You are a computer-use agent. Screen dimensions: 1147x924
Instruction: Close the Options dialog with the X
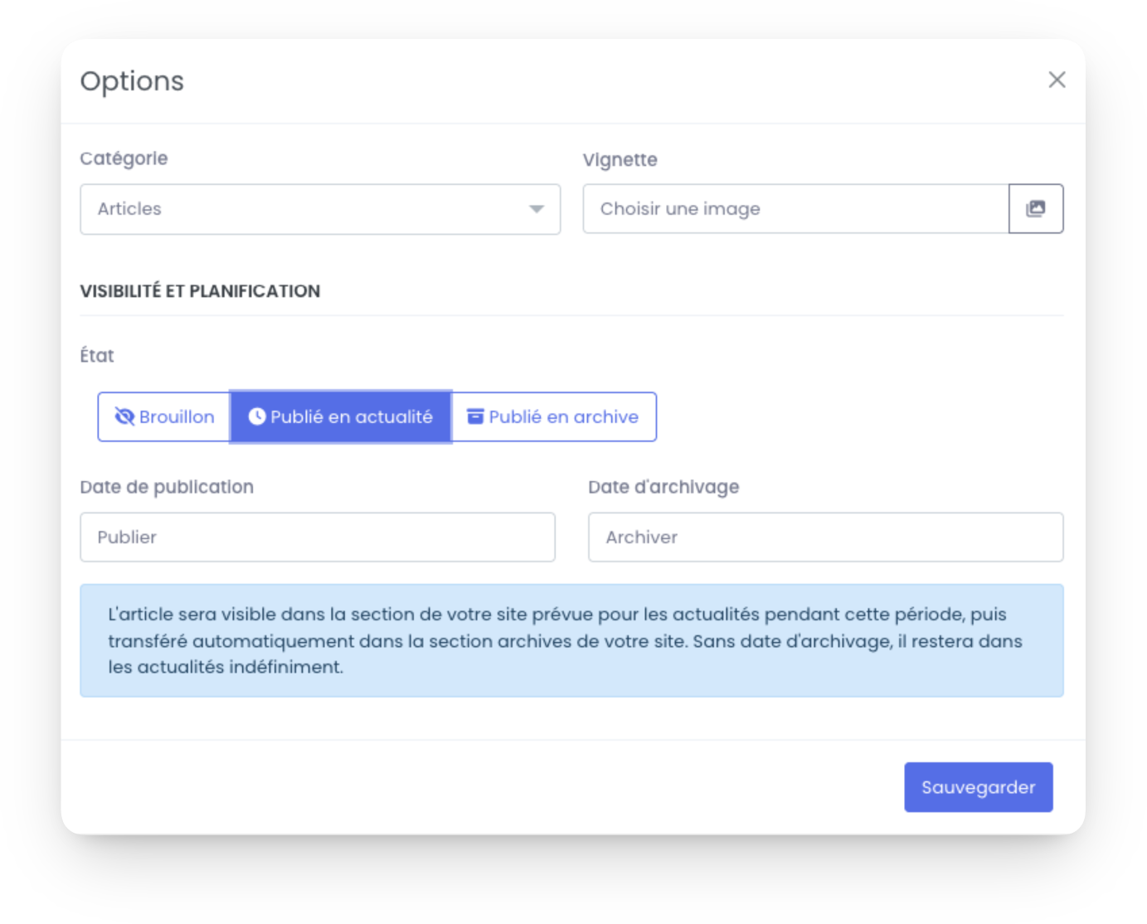(1057, 80)
